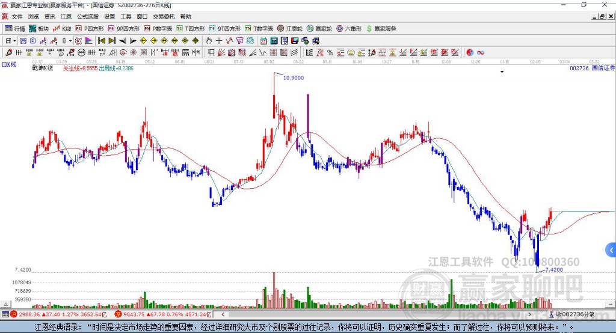Select the rectangle box drawing tool
Viewport: 616px width, 333px height.
point(211,52)
